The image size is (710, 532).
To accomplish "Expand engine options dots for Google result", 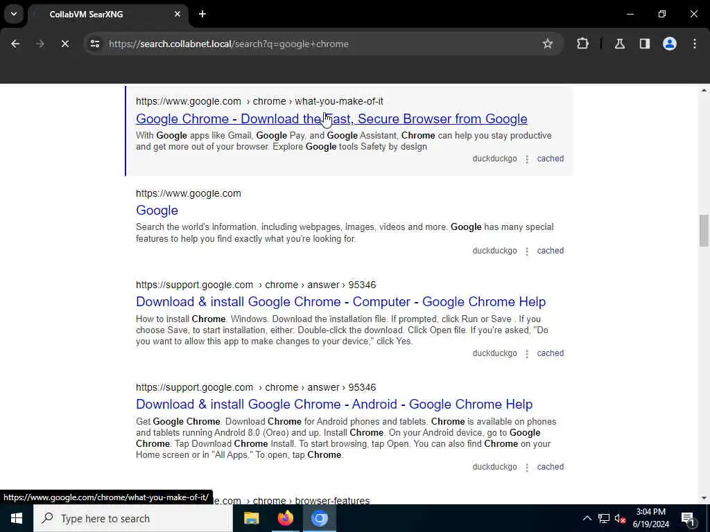I will click(527, 251).
